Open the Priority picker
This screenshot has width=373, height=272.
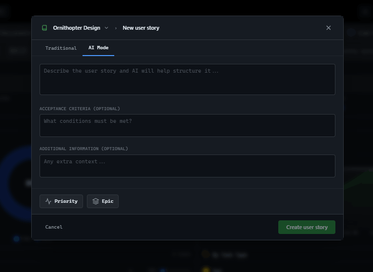tap(61, 201)
